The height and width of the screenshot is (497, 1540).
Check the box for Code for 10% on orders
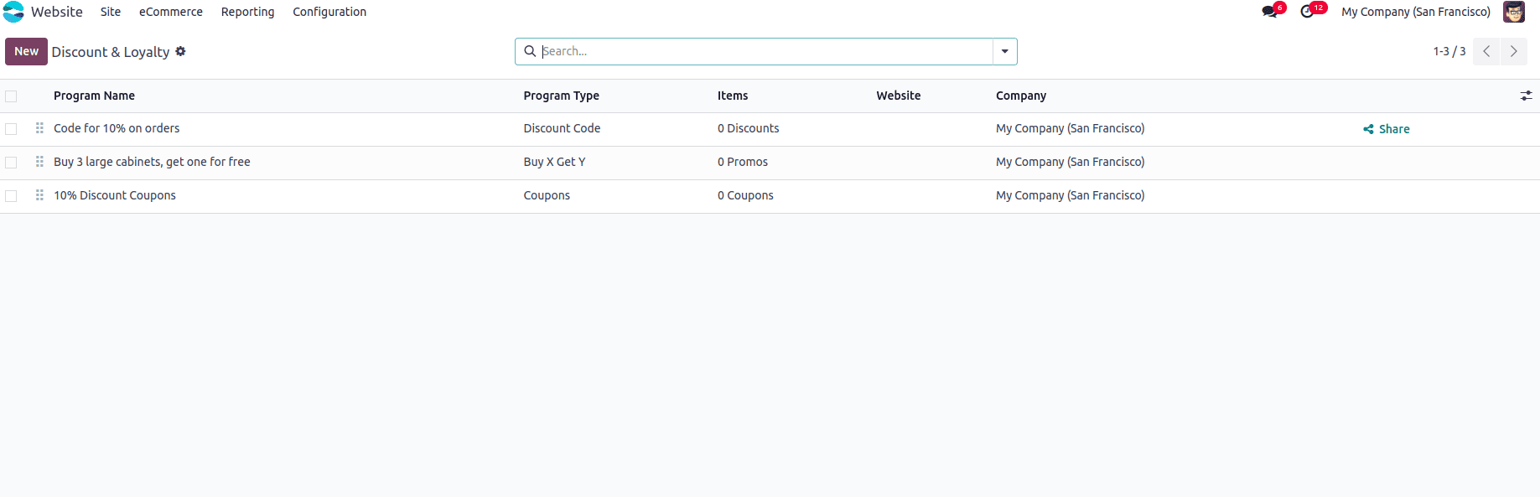pos(11,129)
